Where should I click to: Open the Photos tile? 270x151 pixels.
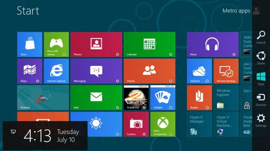(x=96, y=44)
